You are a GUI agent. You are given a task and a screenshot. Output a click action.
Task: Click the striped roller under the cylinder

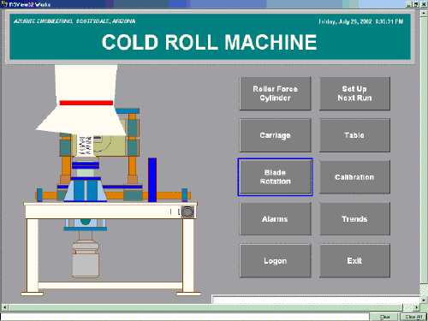point(86,145)
